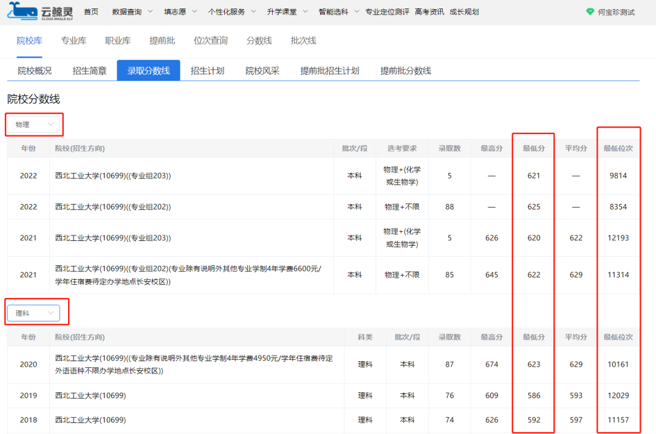The width and height of the screenshot is (656, 434).
Task: Select the 2022 专业组203 school row text
Action: [113, 175]
